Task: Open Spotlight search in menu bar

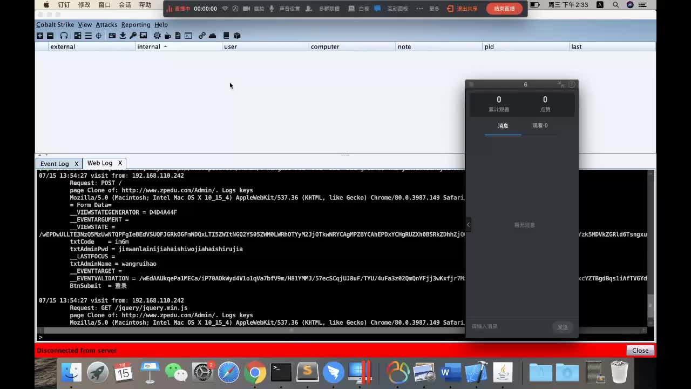Action: [616, 5]
